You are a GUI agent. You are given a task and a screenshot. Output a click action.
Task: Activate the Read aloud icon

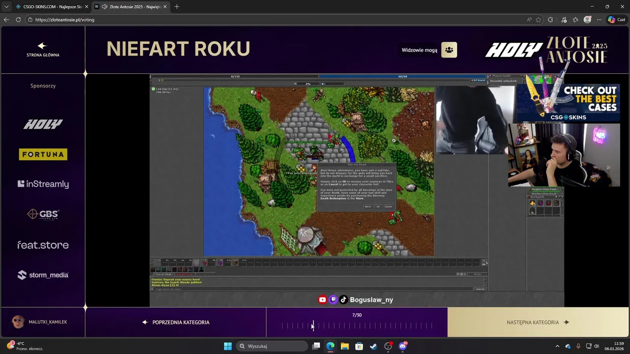(x=529, y=20)
